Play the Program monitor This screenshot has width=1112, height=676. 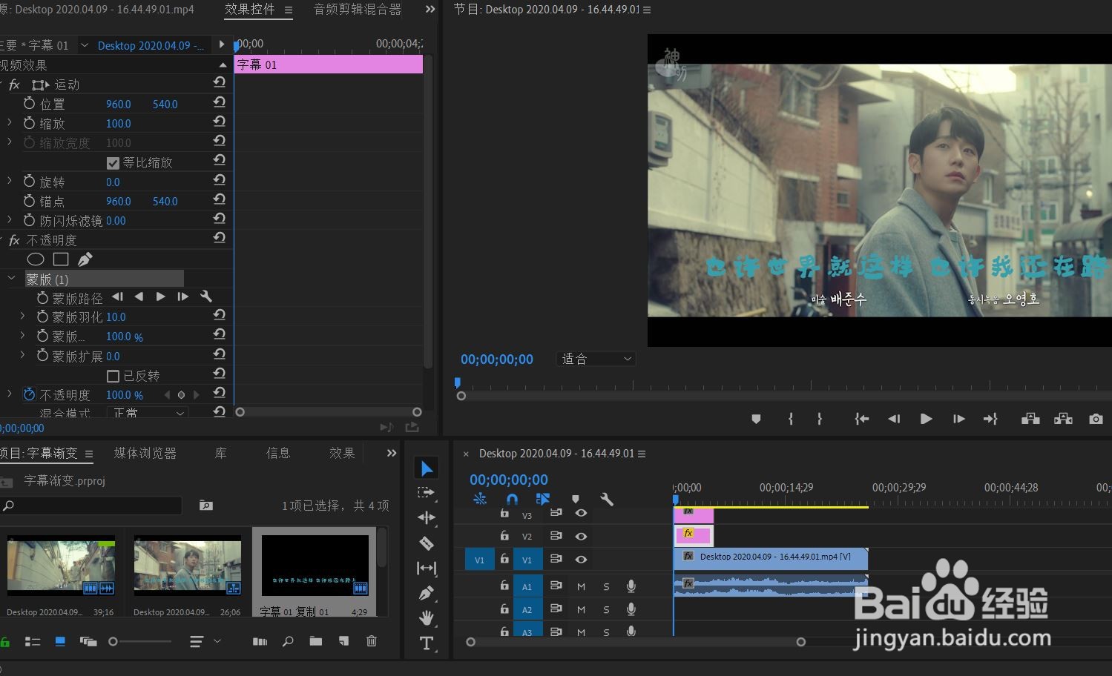[926, 419]
